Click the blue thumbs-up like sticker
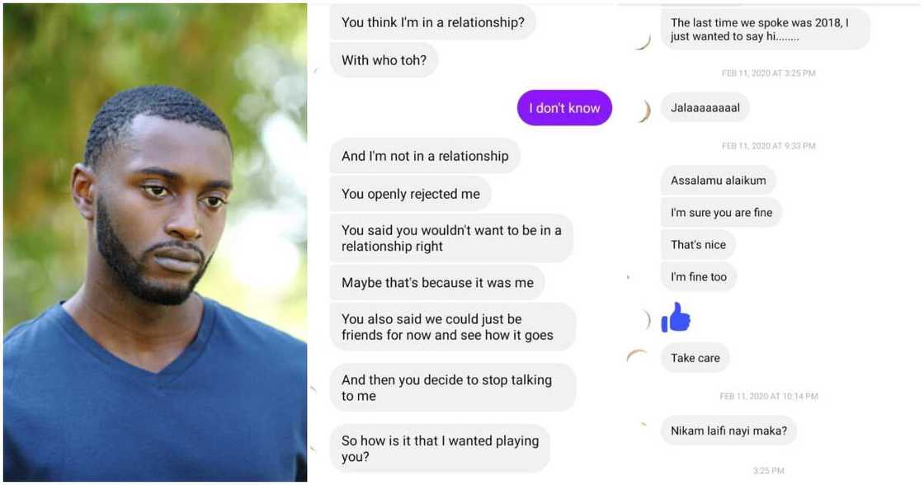 coord(676,318)
